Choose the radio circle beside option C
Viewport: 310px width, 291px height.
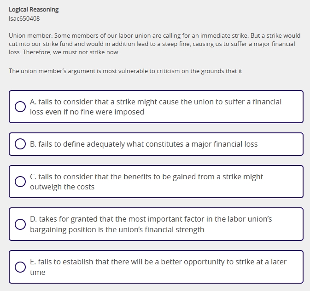(20, 182)
